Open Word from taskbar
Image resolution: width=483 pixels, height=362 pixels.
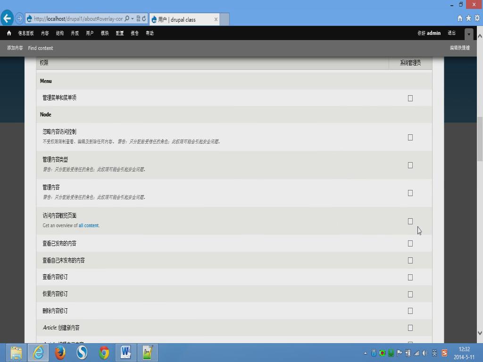point(125,353)
